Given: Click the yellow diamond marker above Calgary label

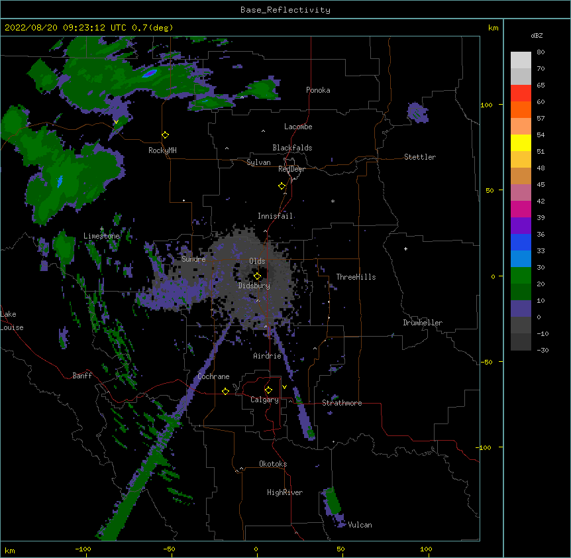Looking at the screenshot, I should [x=268, y=390].
